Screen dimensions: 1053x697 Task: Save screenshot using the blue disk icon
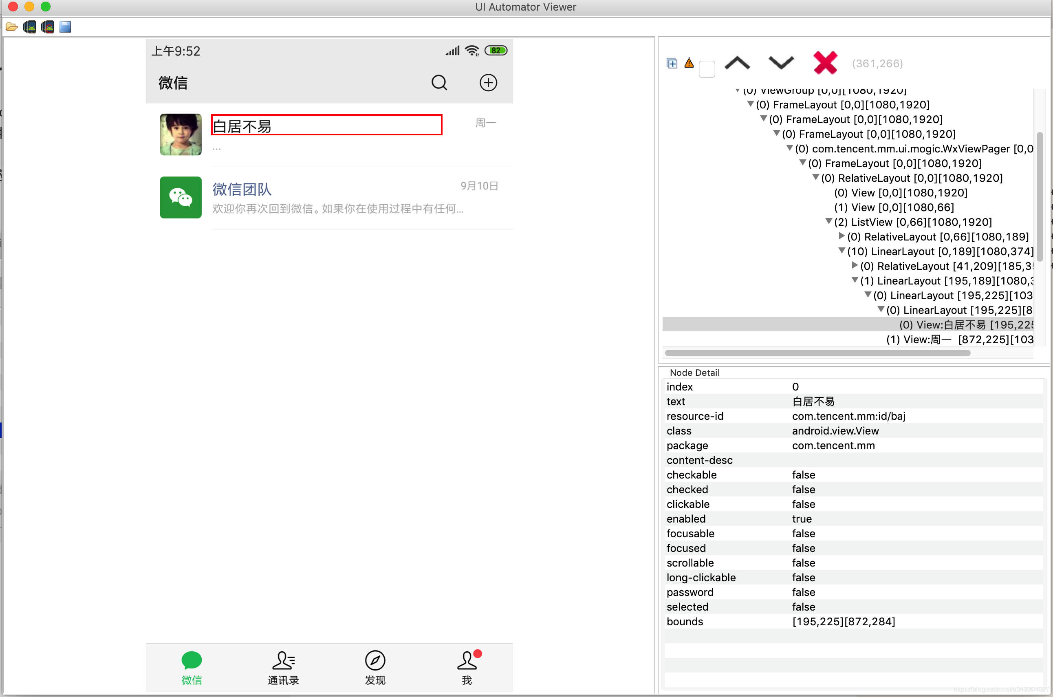pos(65,27)
